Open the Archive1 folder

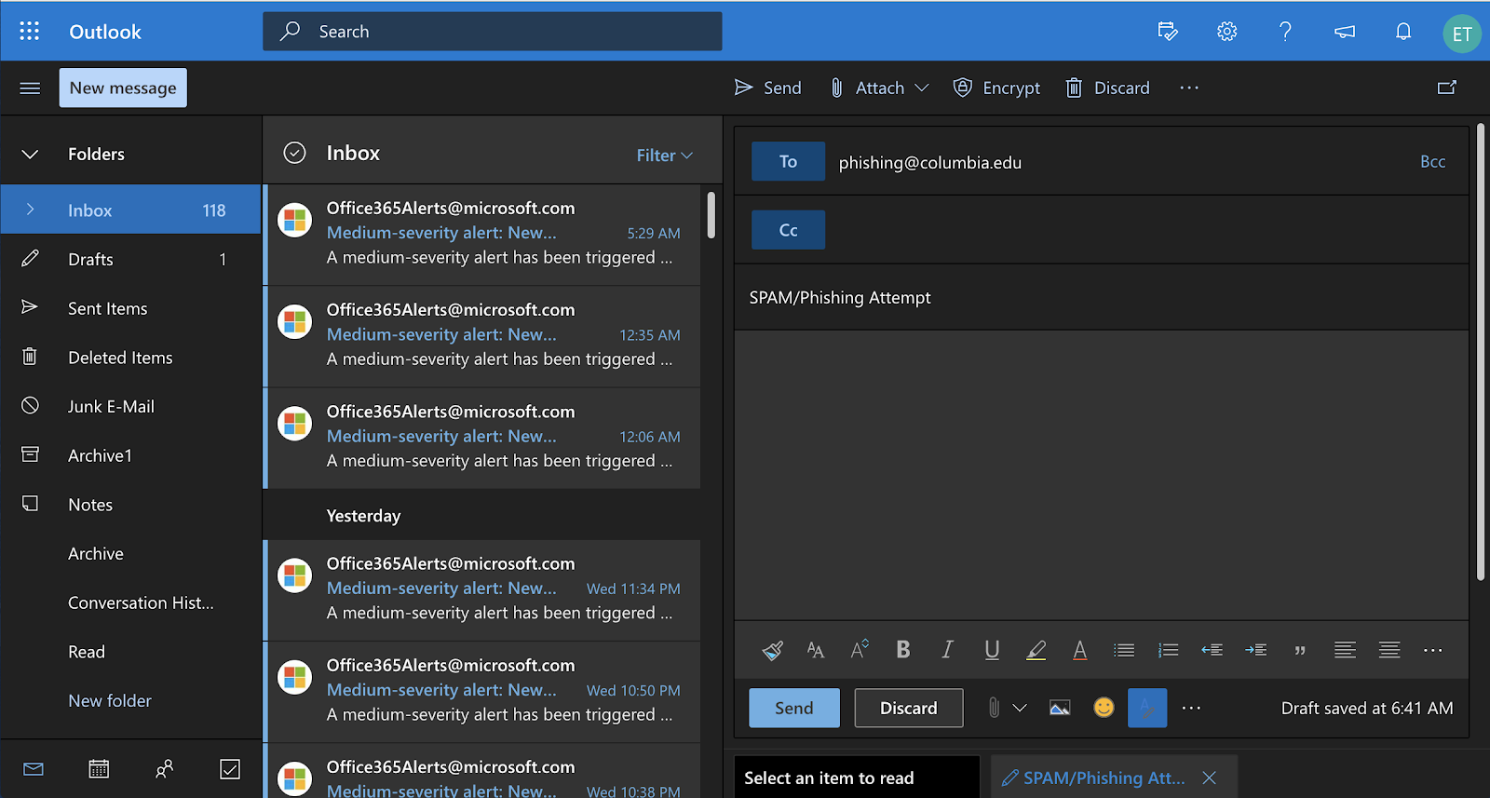[x=130, y=455]
